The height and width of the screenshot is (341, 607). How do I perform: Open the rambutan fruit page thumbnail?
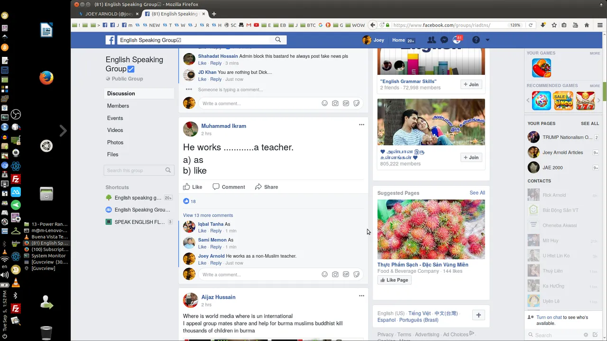point(431,229)
